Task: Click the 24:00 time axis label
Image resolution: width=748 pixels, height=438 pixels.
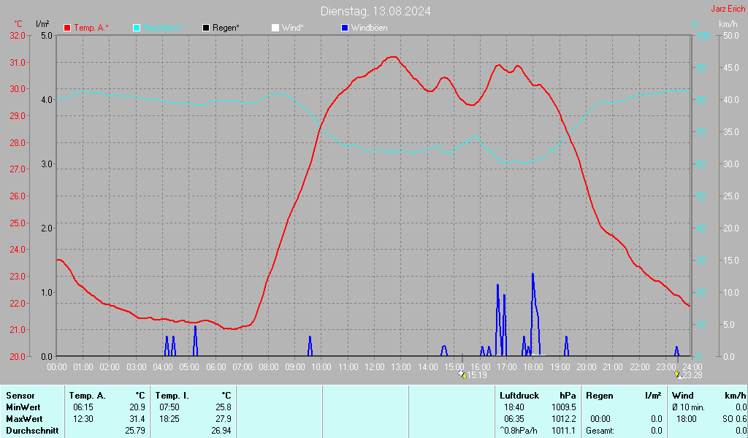Action: (x=692, y=367)
